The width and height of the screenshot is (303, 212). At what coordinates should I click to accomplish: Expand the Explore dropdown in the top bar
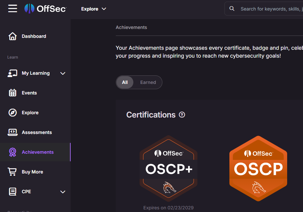coord(93,9)
